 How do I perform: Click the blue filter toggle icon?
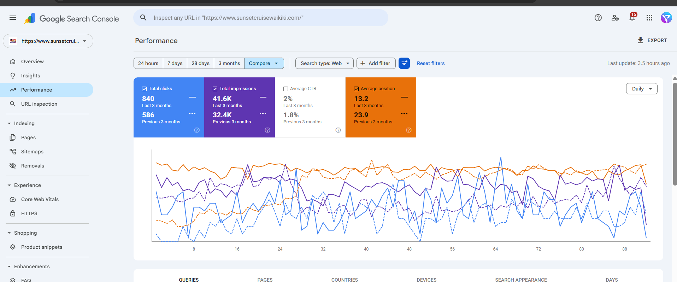(x=404, y=63)
